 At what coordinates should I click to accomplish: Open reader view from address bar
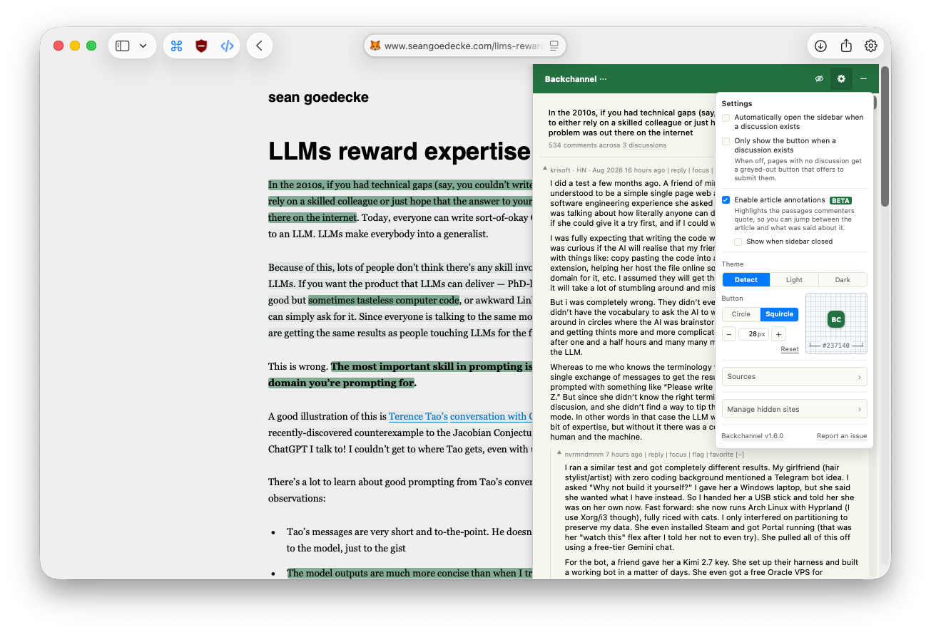(x=554, y=46)
